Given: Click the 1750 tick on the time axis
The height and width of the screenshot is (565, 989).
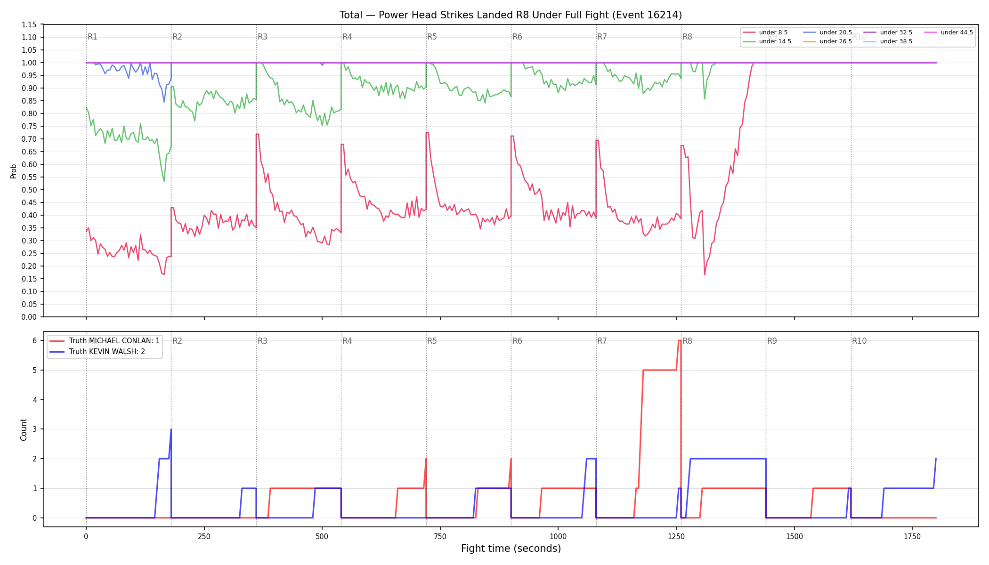Looking at the screenshot, I should (912, 536).
